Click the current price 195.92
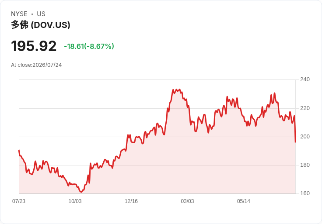This screenshot has height=224, width=322. tap(34, 46)
